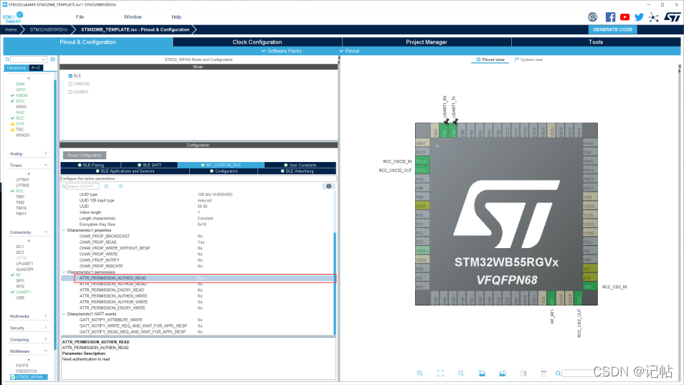The image size is (684, 385).
Task: Rotate the chip clockwise
Action: click(x=482, y=374)
